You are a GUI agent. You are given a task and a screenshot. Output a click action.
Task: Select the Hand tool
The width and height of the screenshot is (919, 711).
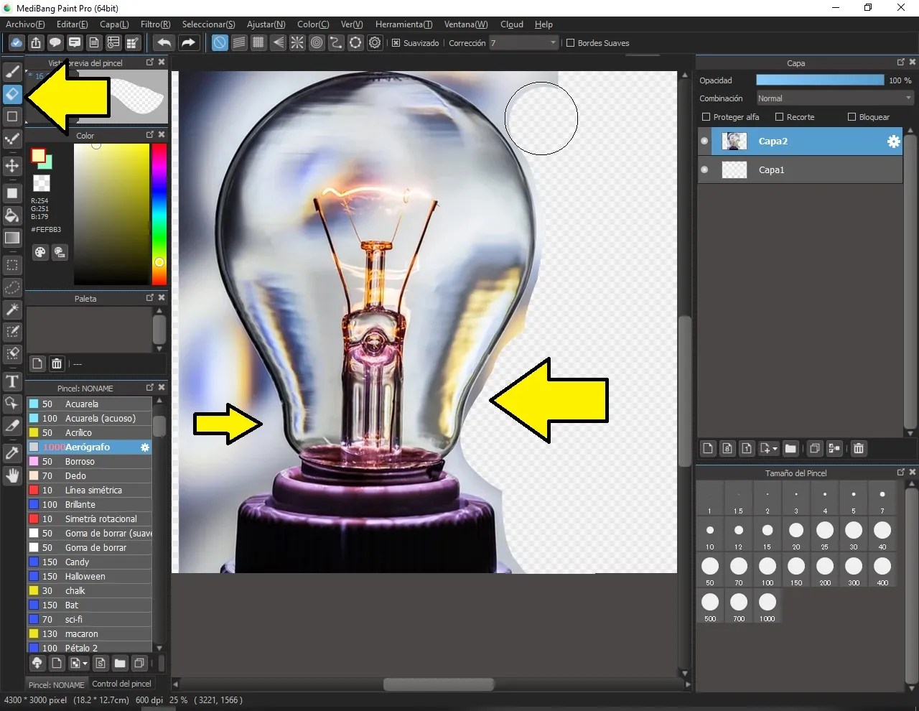[x=12, y=475]
